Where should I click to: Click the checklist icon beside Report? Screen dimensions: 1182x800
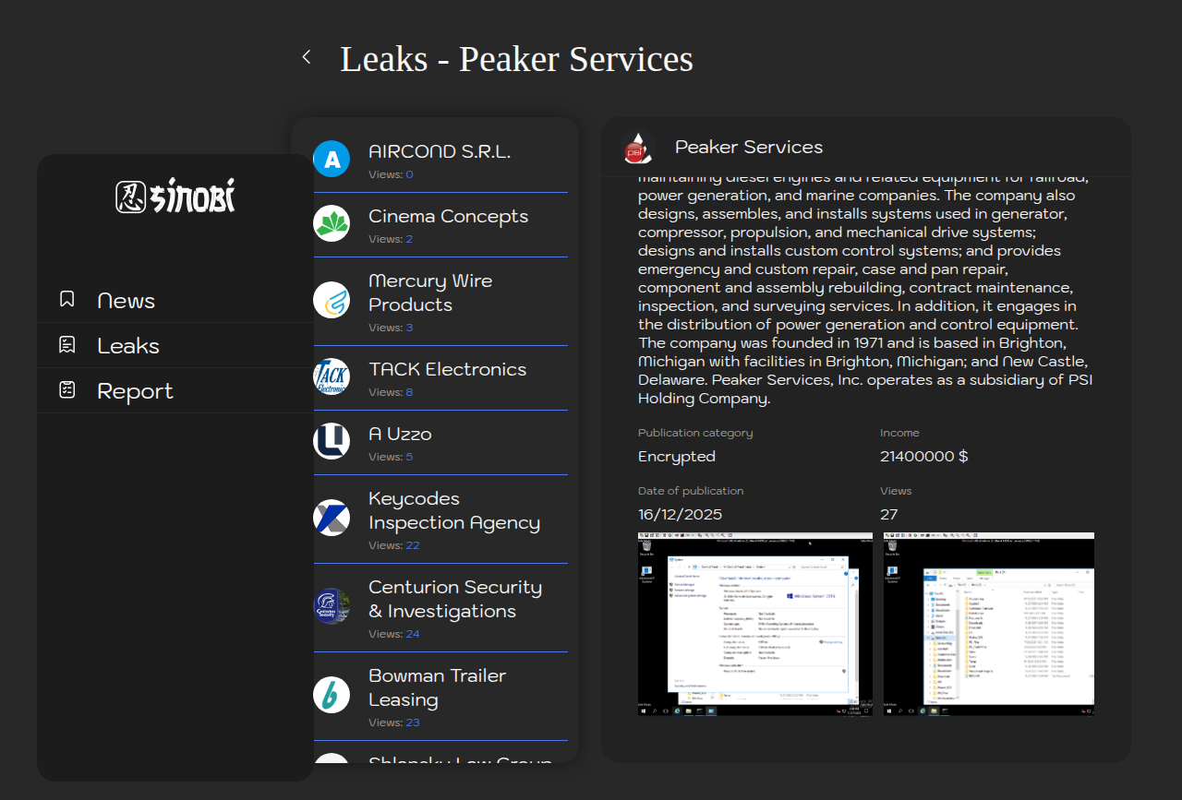(x=67, y=390)
